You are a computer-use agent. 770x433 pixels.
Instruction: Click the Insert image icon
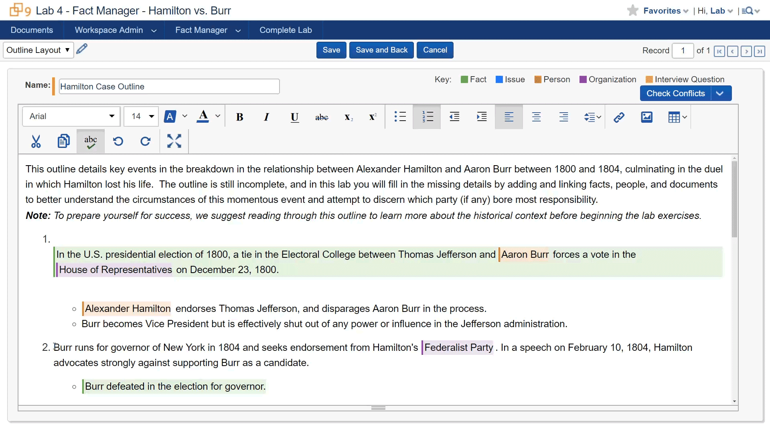646,117
